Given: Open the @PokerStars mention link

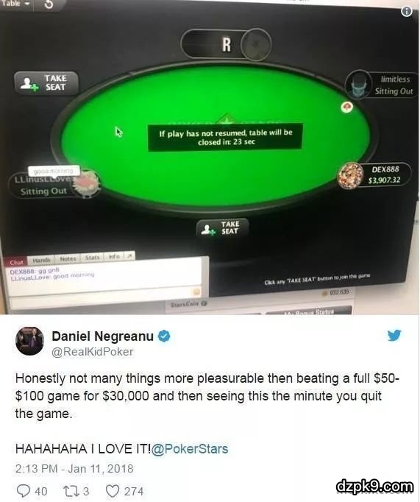Looking at the screenshot, I should coord(190,449).
